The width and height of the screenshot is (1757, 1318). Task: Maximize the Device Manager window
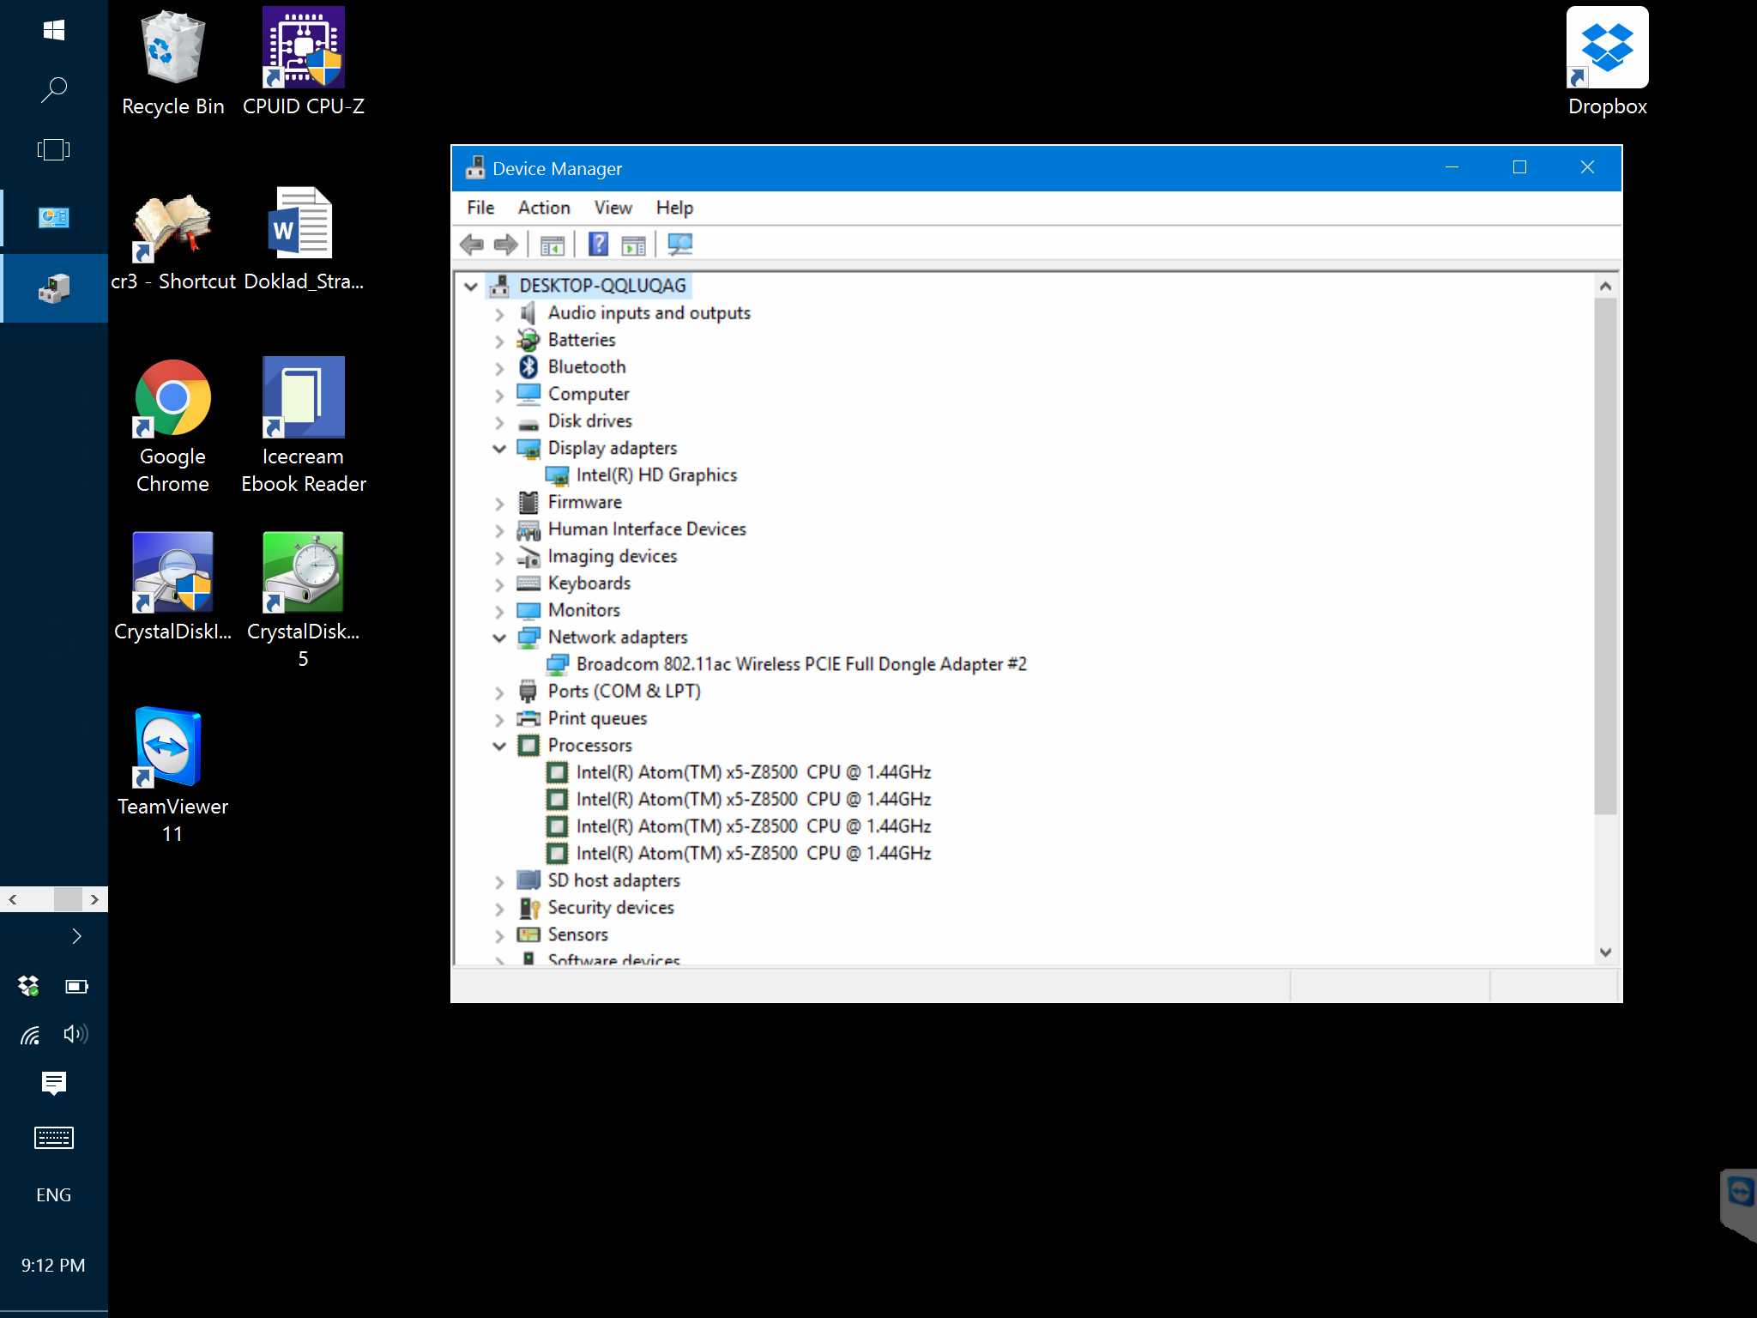(1519, 167)
